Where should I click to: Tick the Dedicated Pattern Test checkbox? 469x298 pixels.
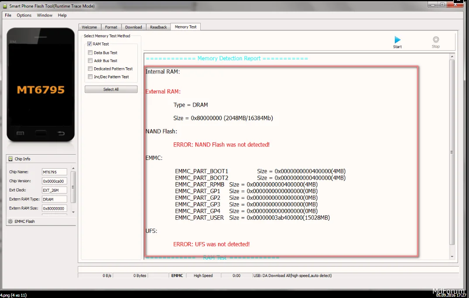(x=90, y=69)
